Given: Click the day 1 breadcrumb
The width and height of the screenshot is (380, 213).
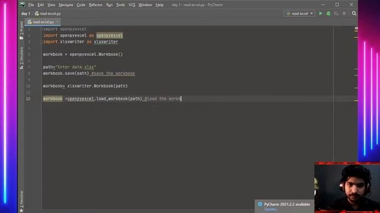Looking at the screenshot, I should [x=26, y=14].
